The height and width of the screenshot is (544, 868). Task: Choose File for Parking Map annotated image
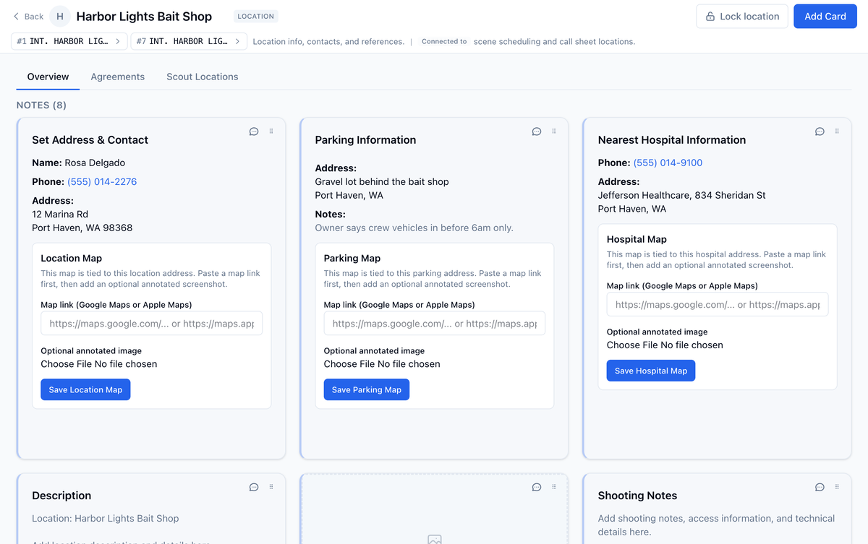(382, 364)
